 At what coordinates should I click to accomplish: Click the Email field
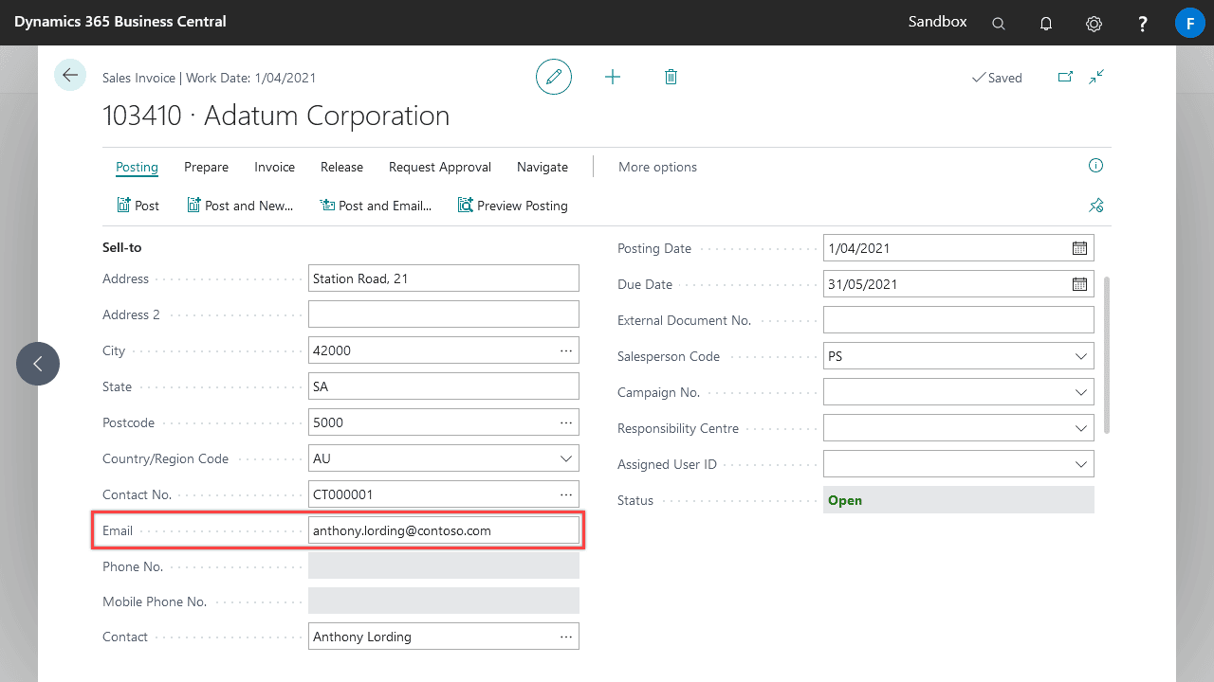pyautogui.click(x=444, y=530)
